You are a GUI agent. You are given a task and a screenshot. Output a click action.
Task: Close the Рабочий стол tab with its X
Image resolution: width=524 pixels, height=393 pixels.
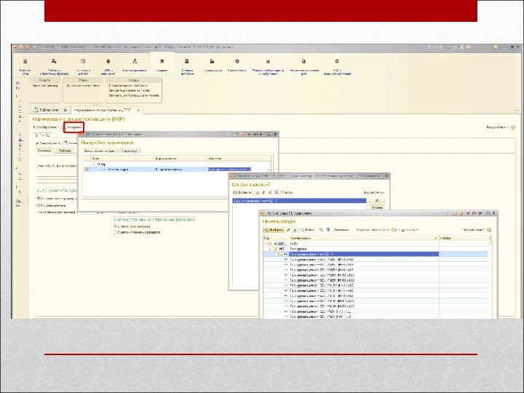point(65,110)
